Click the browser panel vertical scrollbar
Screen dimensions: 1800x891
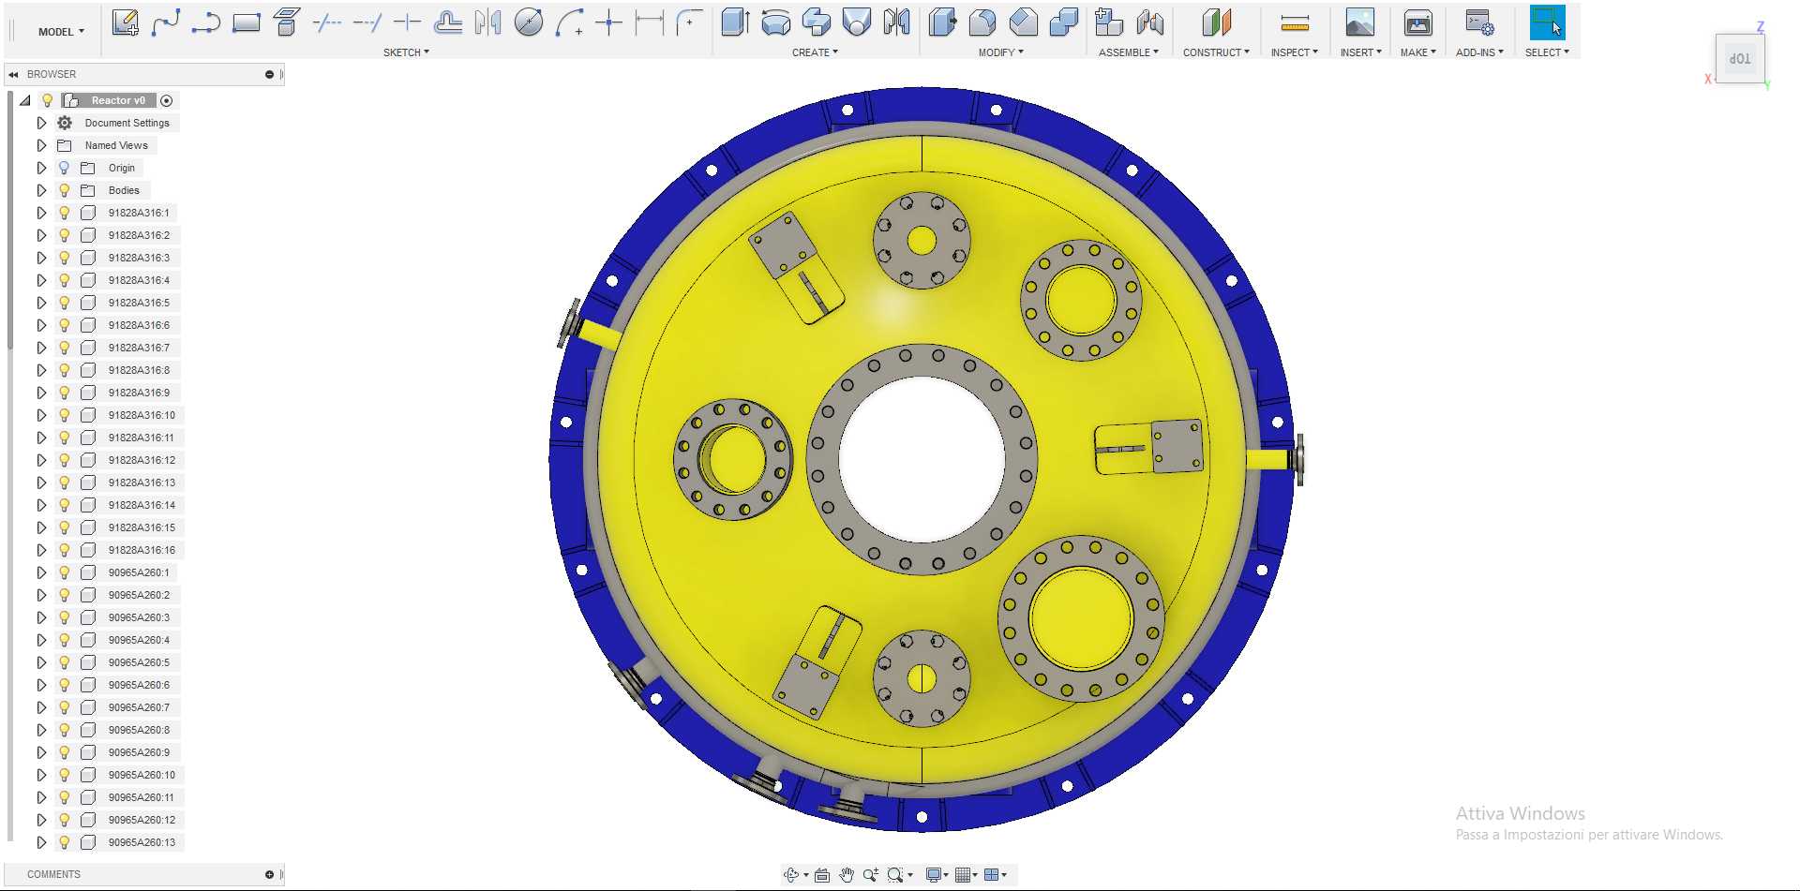click(x=10, y=220)
